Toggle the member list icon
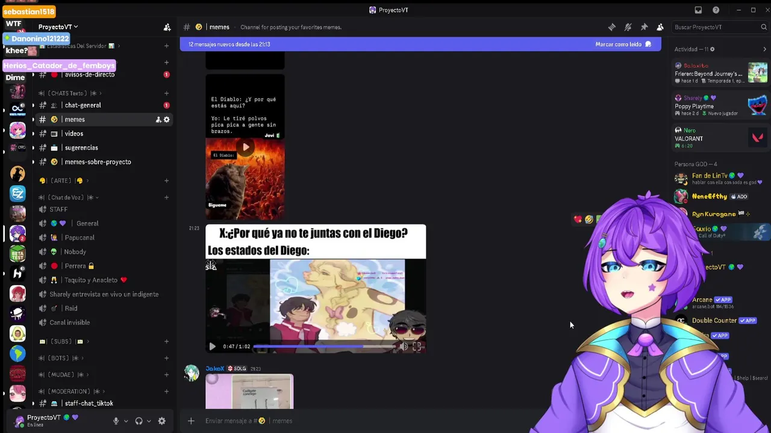 coord(660,27)
